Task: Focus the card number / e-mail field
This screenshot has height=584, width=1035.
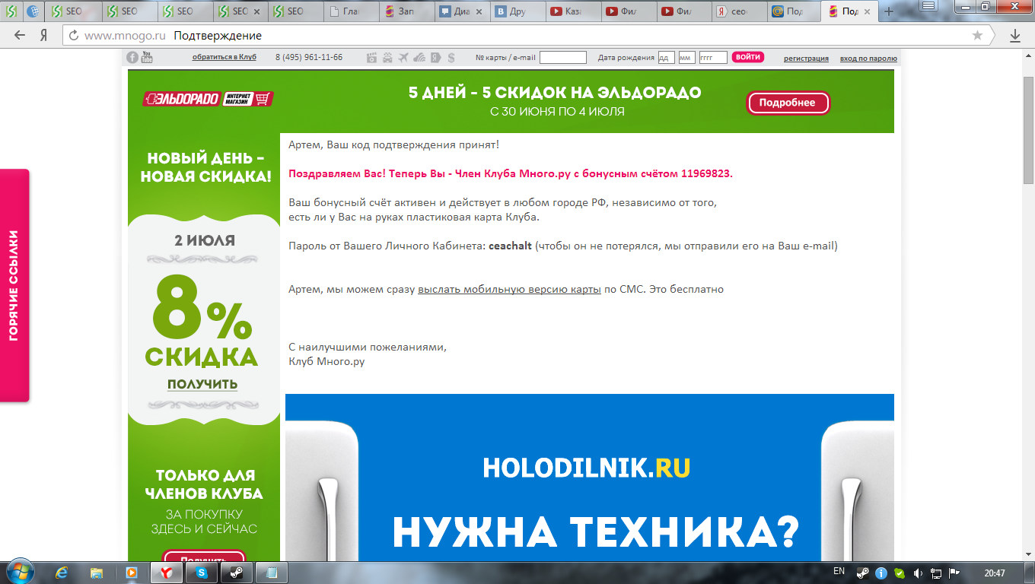Action: [563, 58]
